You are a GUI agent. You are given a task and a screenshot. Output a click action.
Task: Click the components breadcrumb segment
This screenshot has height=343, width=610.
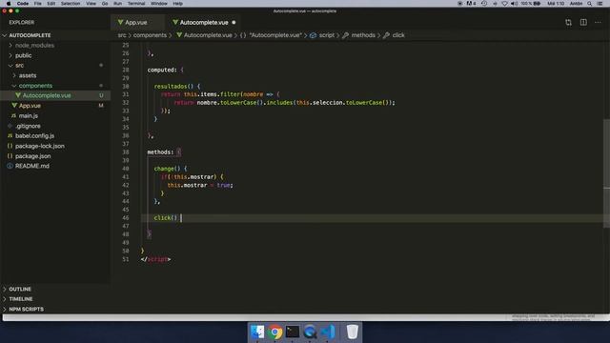(x=150, y=35)
